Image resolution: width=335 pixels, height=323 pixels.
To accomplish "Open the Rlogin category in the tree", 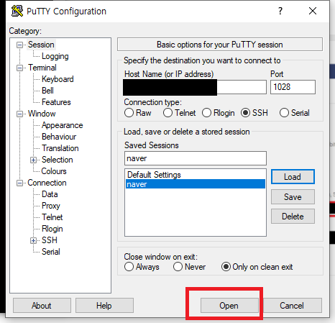I will 52,229.
